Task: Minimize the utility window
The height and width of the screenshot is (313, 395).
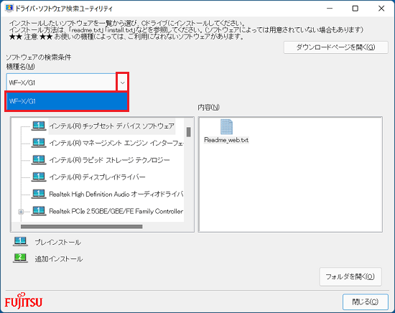Action: click(330, 9)
